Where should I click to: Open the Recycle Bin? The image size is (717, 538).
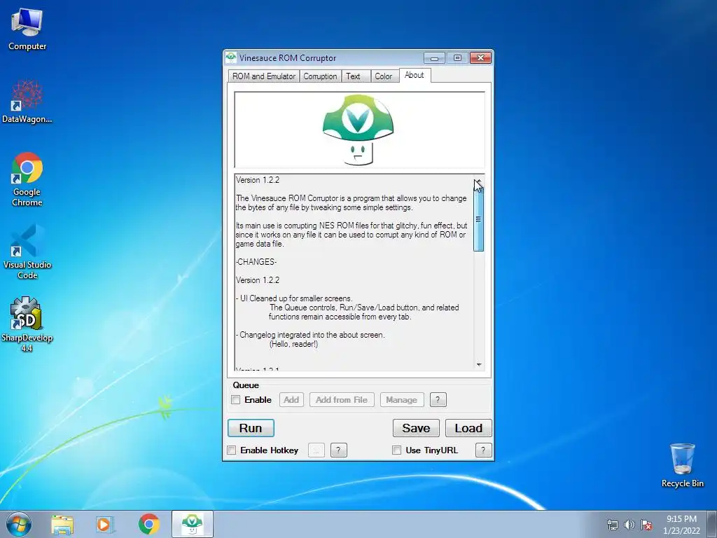tap(682, 465)
